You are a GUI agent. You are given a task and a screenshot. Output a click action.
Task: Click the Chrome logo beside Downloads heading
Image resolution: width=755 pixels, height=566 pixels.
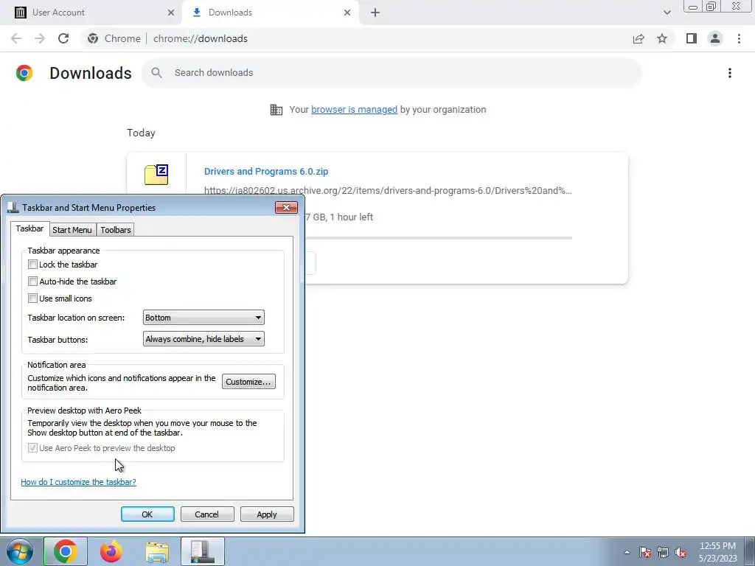coord(24,73)
